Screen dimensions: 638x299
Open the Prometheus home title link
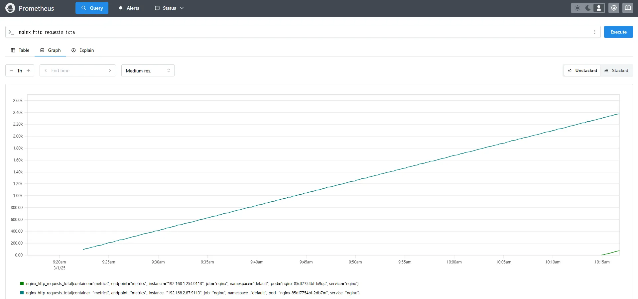(x=36, y=8)
